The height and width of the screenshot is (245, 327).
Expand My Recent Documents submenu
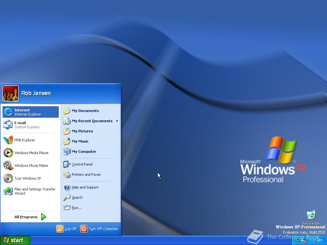pyautogui.click(x=91, y=121)
